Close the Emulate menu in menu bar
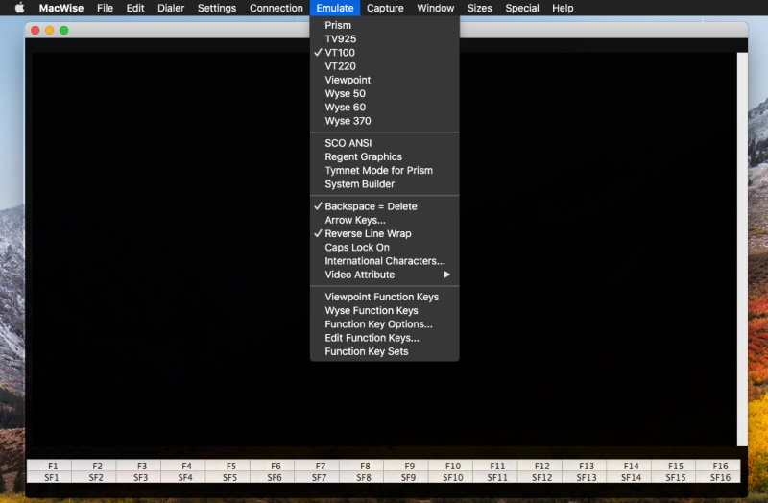Image resolution: width=768 pixels, height=503 pixels. point(335,8)
